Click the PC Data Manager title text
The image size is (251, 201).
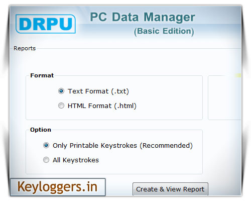click(143, 18)
